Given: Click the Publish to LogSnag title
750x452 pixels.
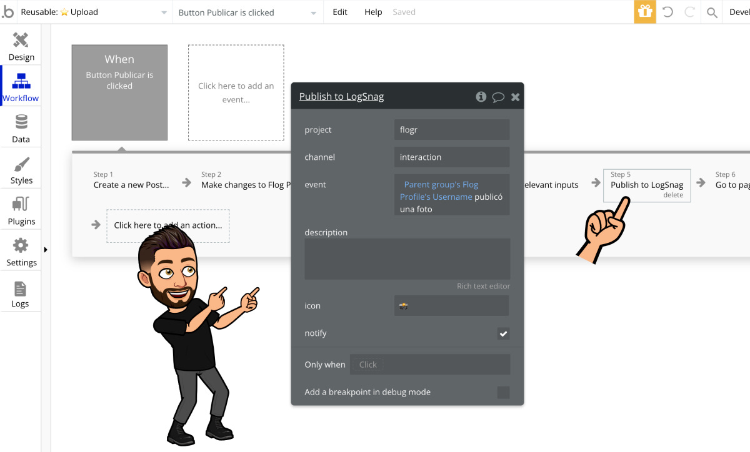Looking at the screenshot, I should 341,96.
